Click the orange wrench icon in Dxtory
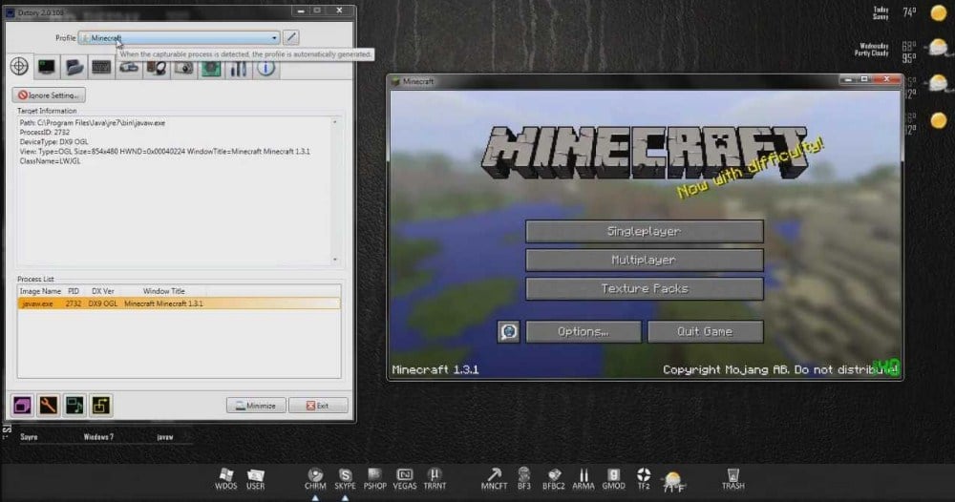 (48, 406)
